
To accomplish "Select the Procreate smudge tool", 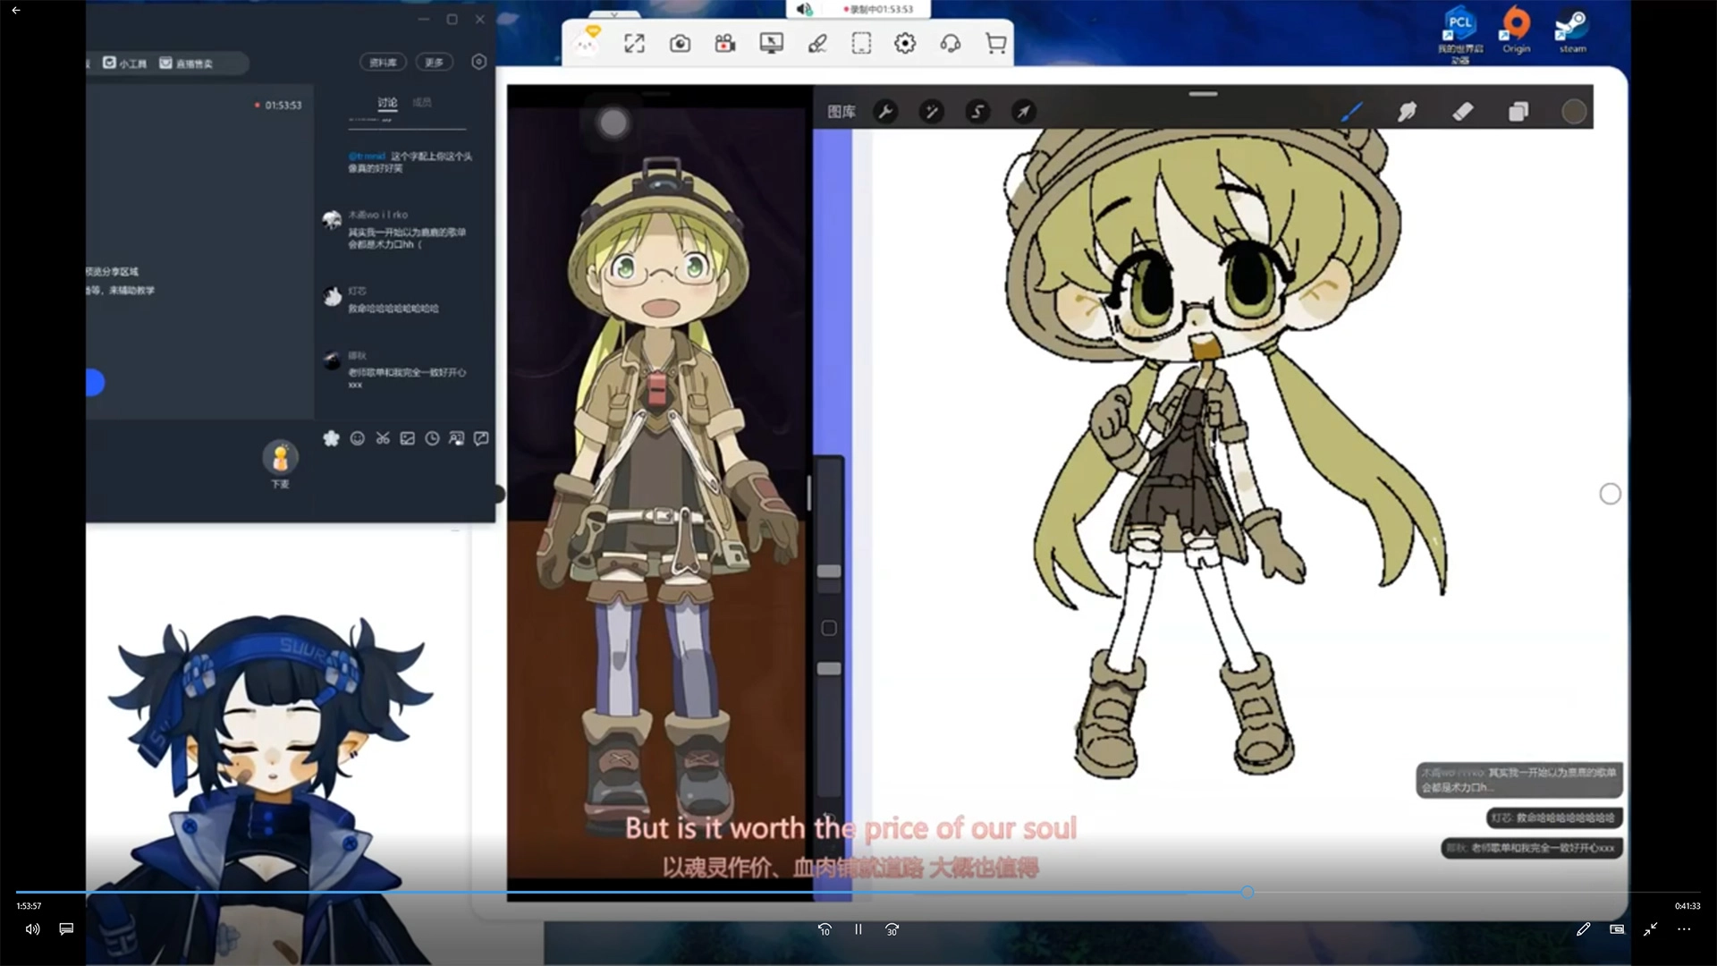I will click(1407, 112).
